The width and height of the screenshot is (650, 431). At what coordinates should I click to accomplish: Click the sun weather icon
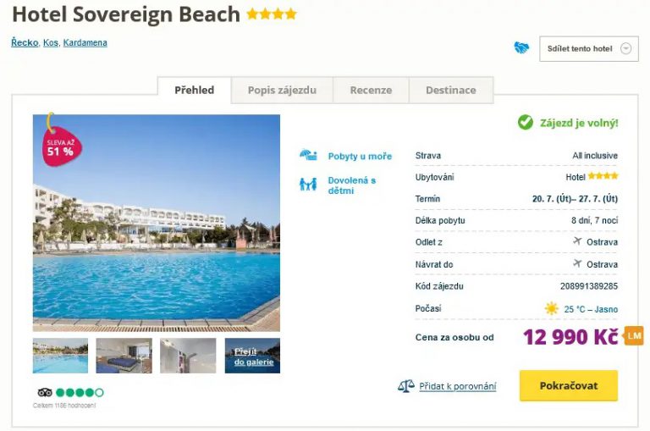point(552,308)
